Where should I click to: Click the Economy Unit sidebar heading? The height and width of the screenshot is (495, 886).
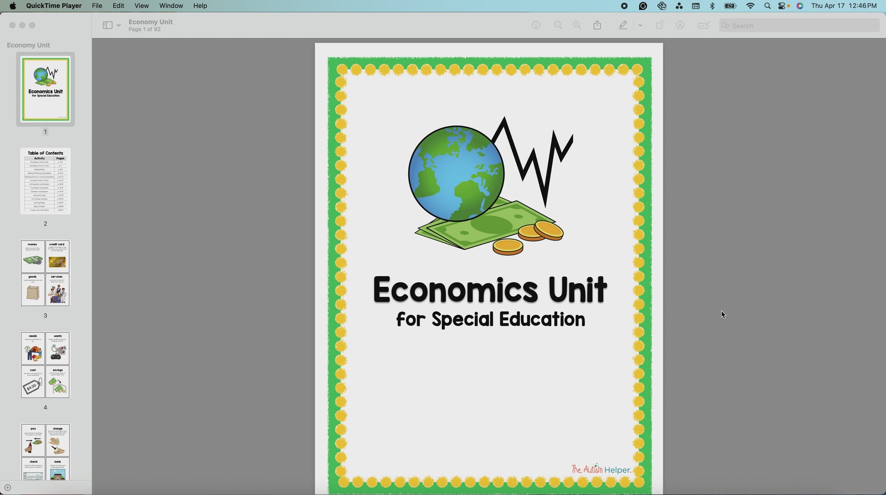[28, 45]
